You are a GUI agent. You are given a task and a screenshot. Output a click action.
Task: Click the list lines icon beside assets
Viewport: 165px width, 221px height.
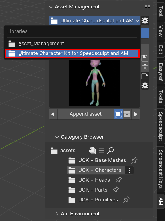pyautogui.click(x=101, y=151)
